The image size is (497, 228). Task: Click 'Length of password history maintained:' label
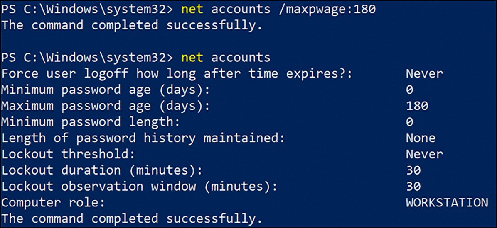tap(143, 138)
